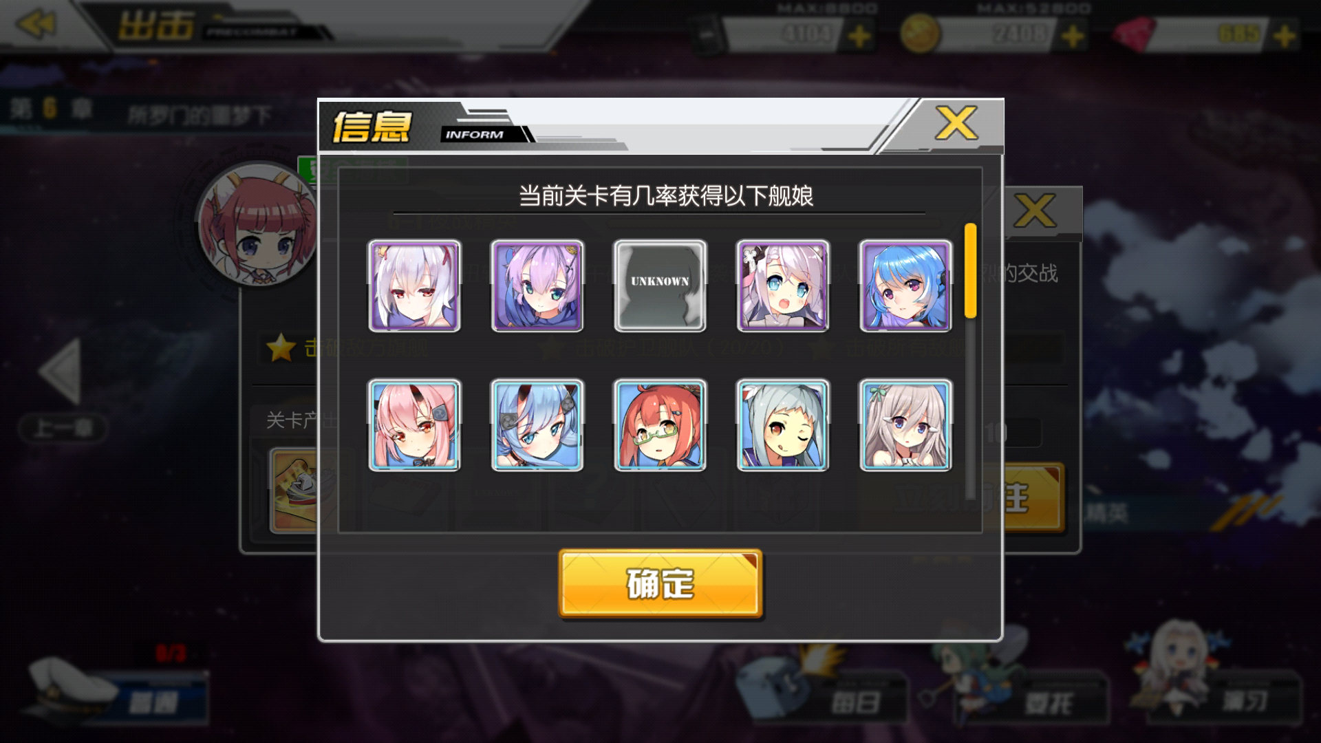Go to the previous chapter arrow
This screenshot has height=743, width=1321.
pyautogui.click(x=61, y=371)
